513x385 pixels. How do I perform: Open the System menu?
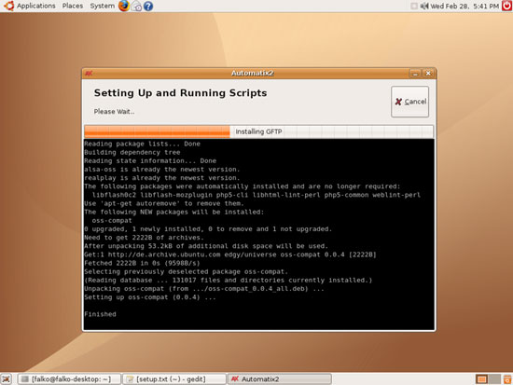(102, 6)
